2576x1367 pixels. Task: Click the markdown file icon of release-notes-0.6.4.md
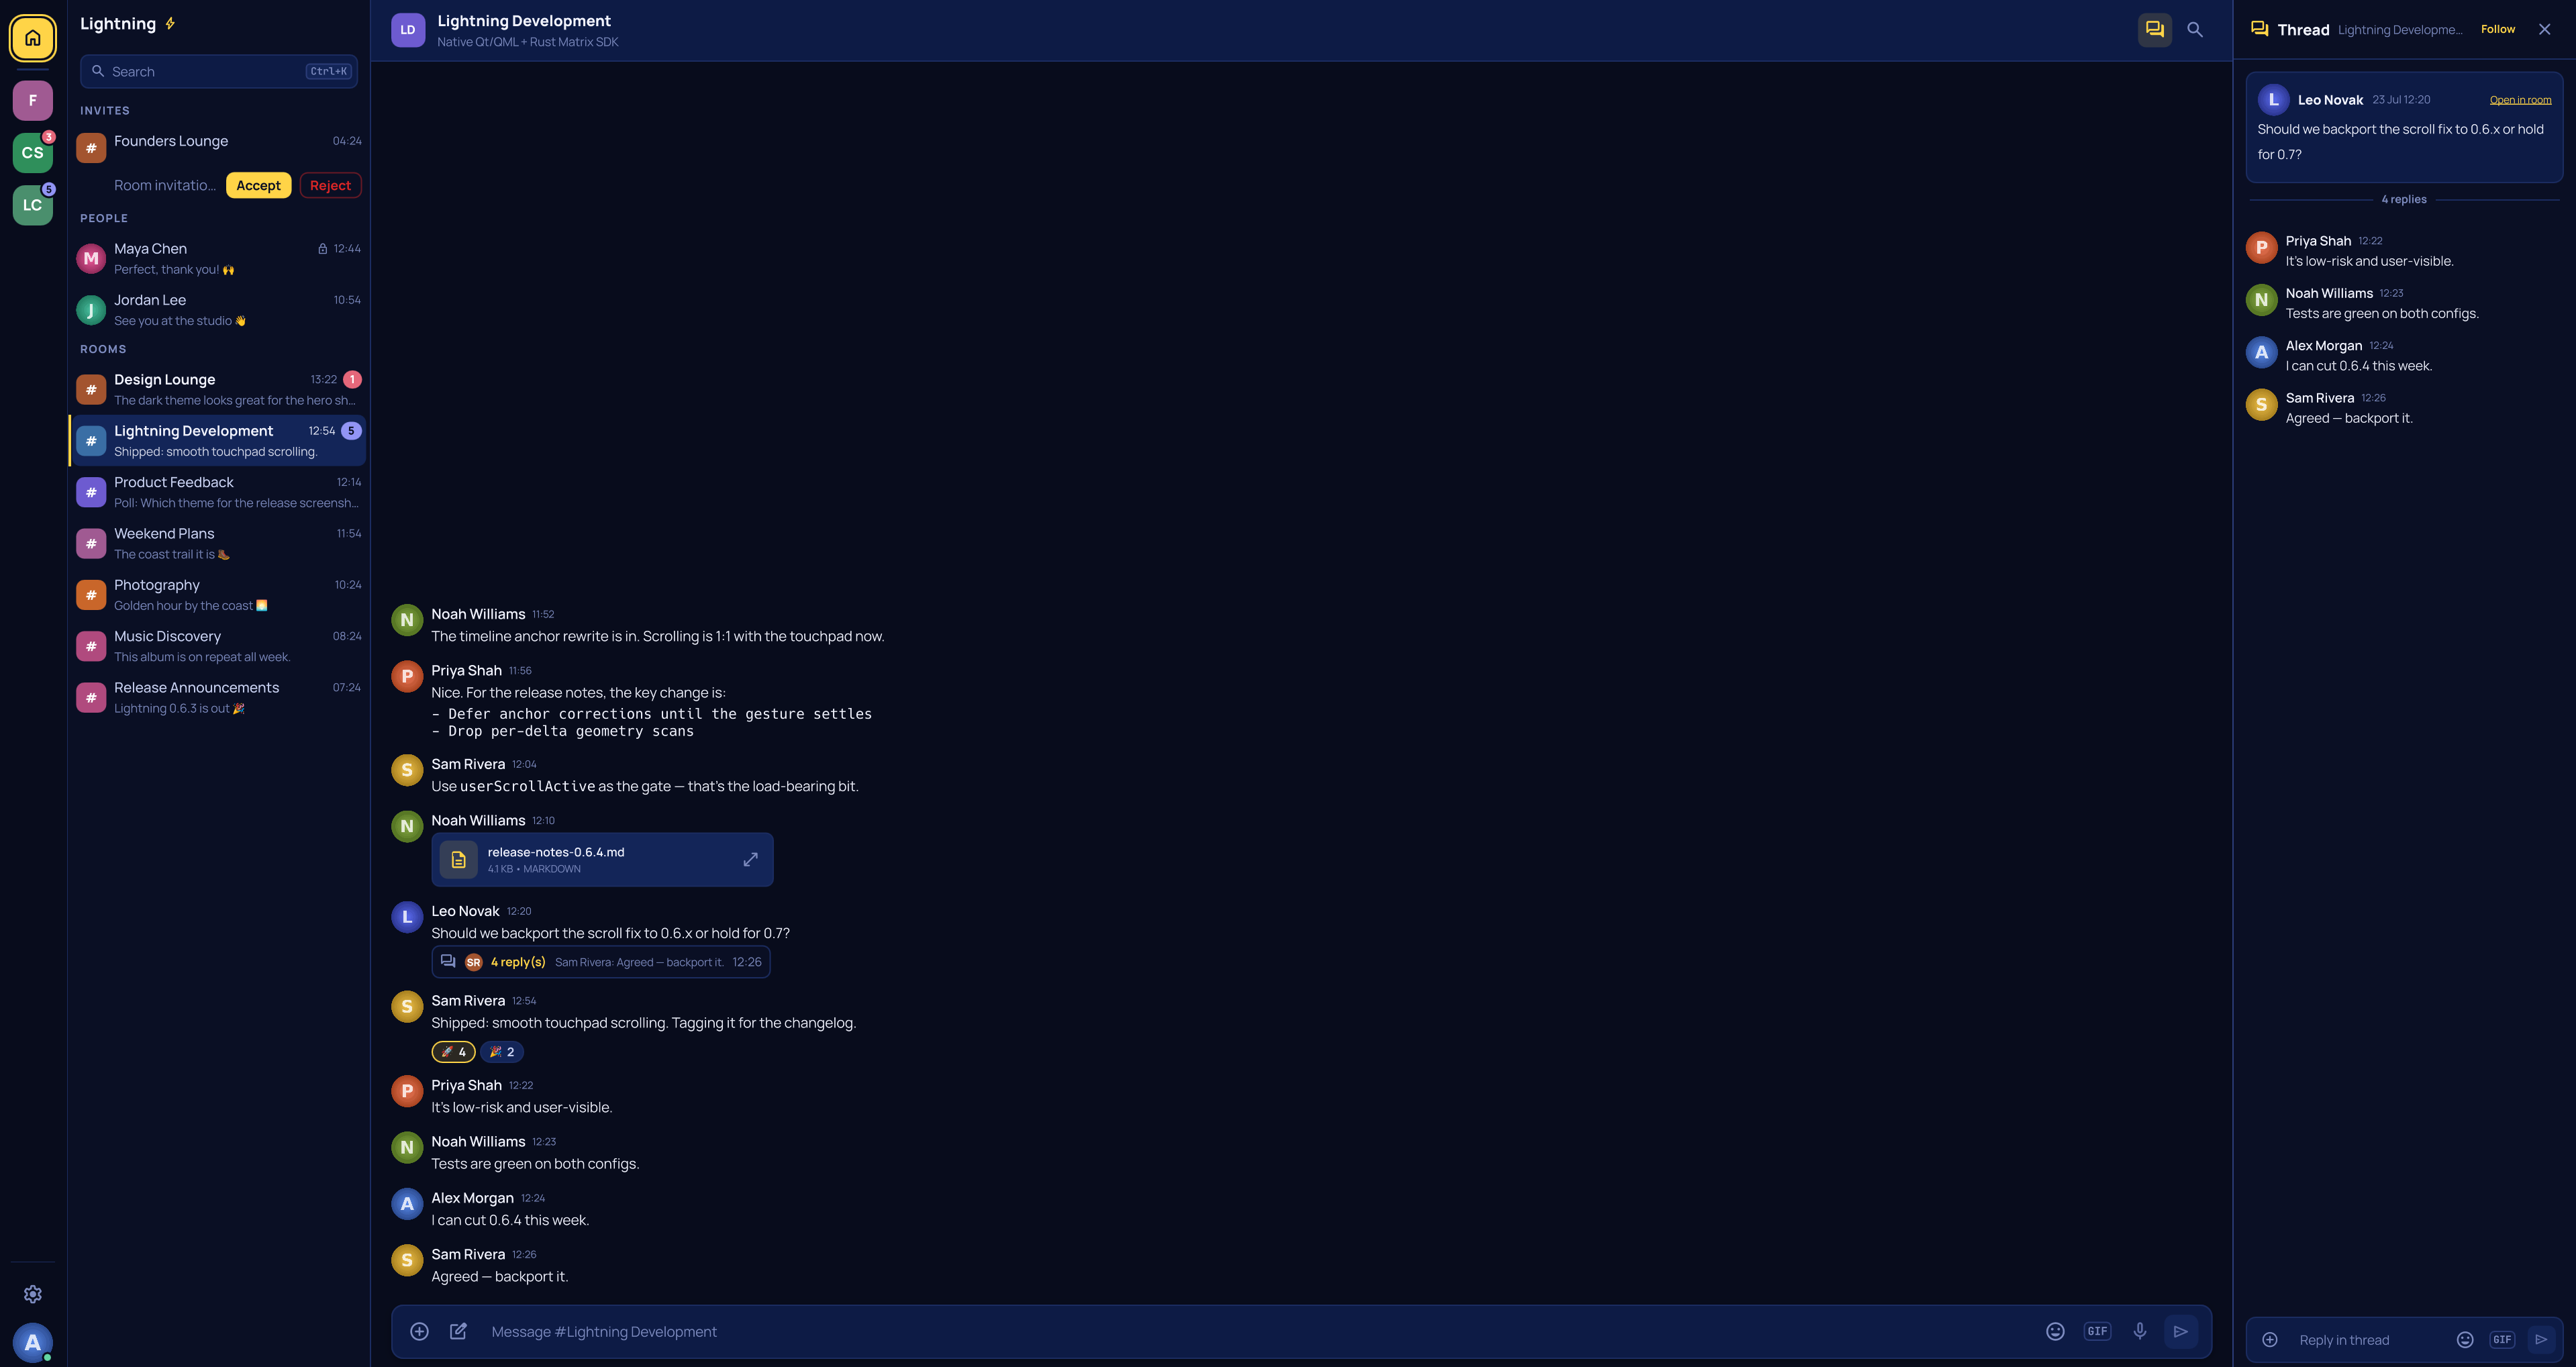[458, 860]
